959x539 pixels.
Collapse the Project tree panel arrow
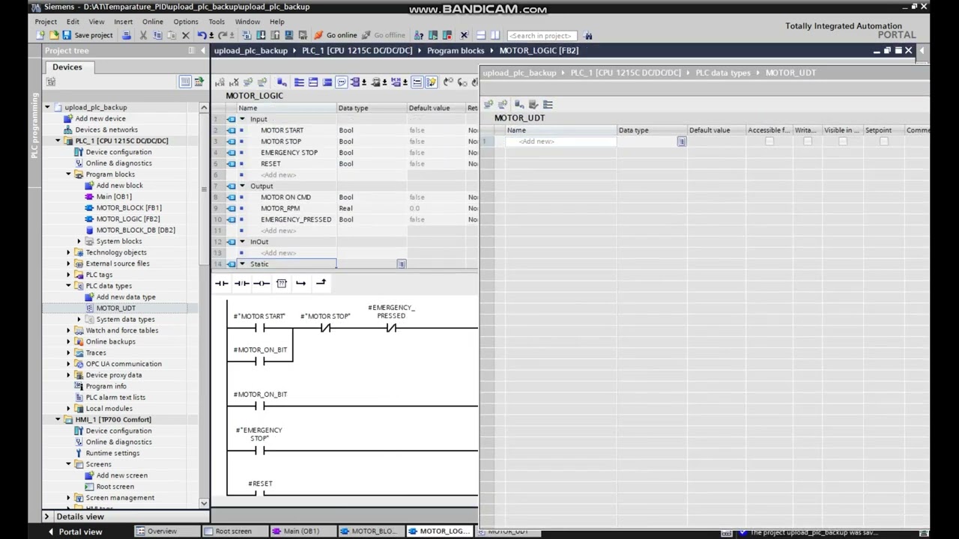(x=202, y=50)
